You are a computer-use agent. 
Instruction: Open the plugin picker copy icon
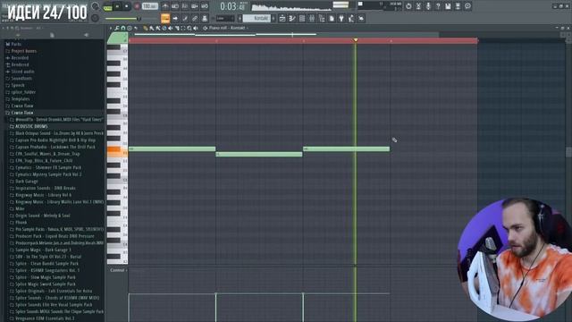332,18
